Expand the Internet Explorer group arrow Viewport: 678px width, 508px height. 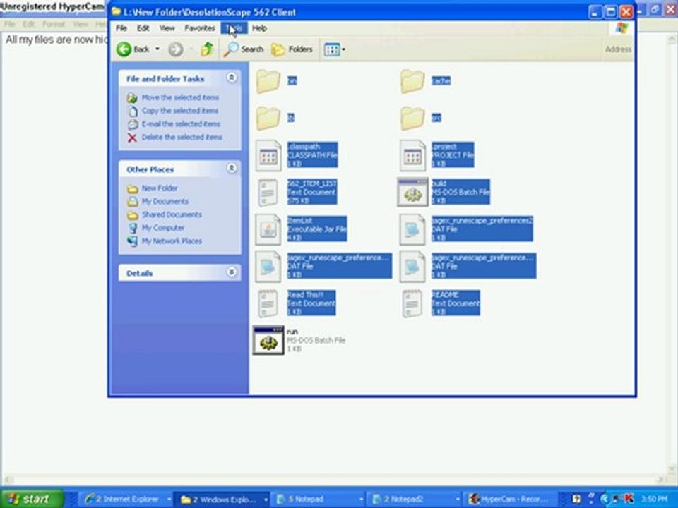pyautogui.click(x=169, y=500)
